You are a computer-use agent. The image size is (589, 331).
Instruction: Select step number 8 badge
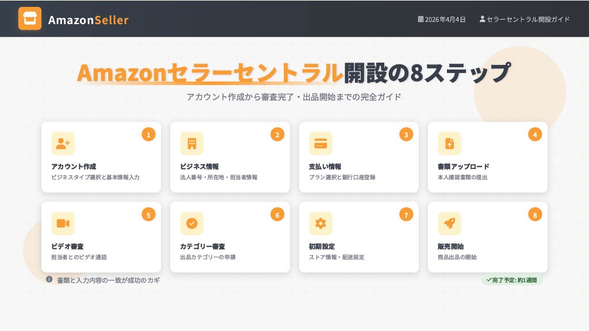click(x=535, y=215)
